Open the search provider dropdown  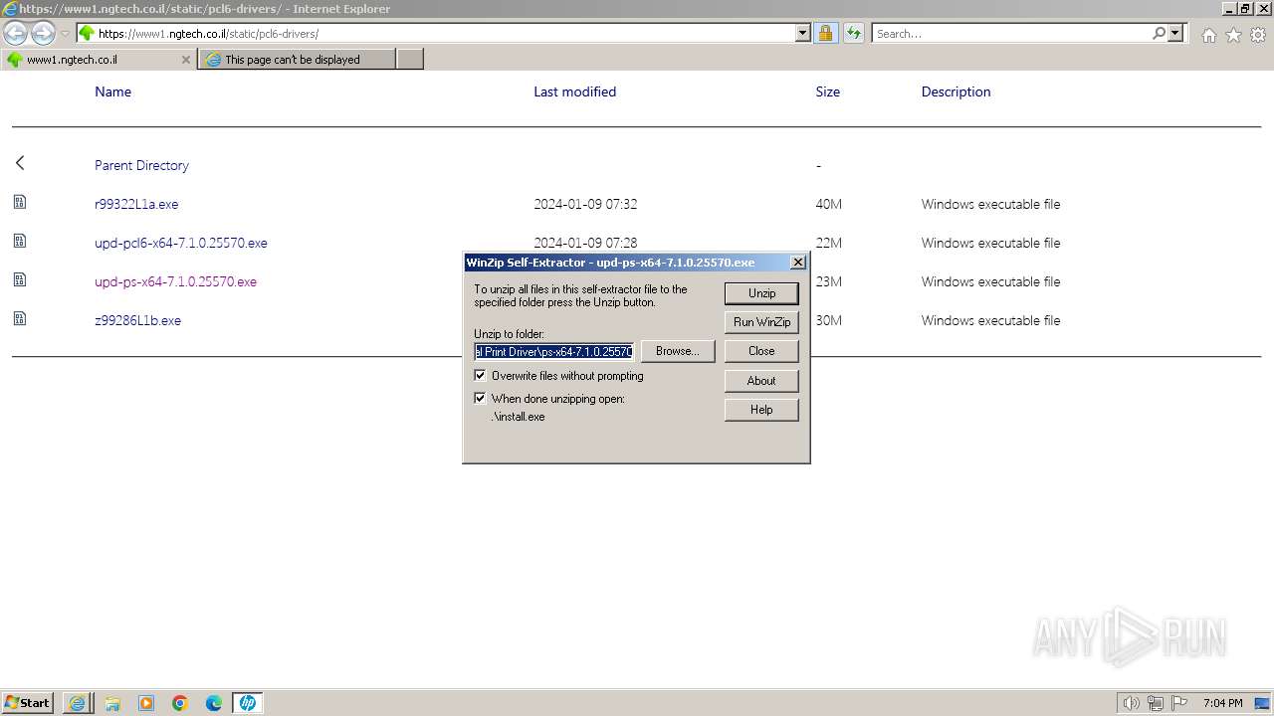point(1175,33)
